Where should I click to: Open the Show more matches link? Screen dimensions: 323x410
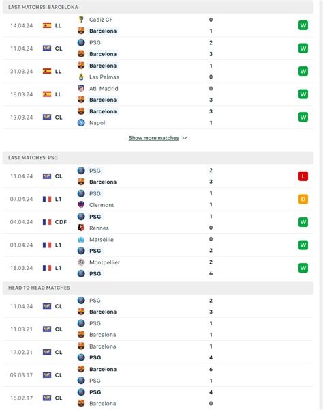pos(153,138)
